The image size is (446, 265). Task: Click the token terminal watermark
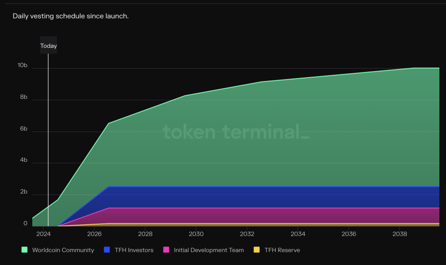click(x=236, y=132)
